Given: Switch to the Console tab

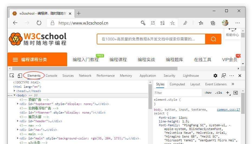Looking at the screenshot, I should (51, 76).
